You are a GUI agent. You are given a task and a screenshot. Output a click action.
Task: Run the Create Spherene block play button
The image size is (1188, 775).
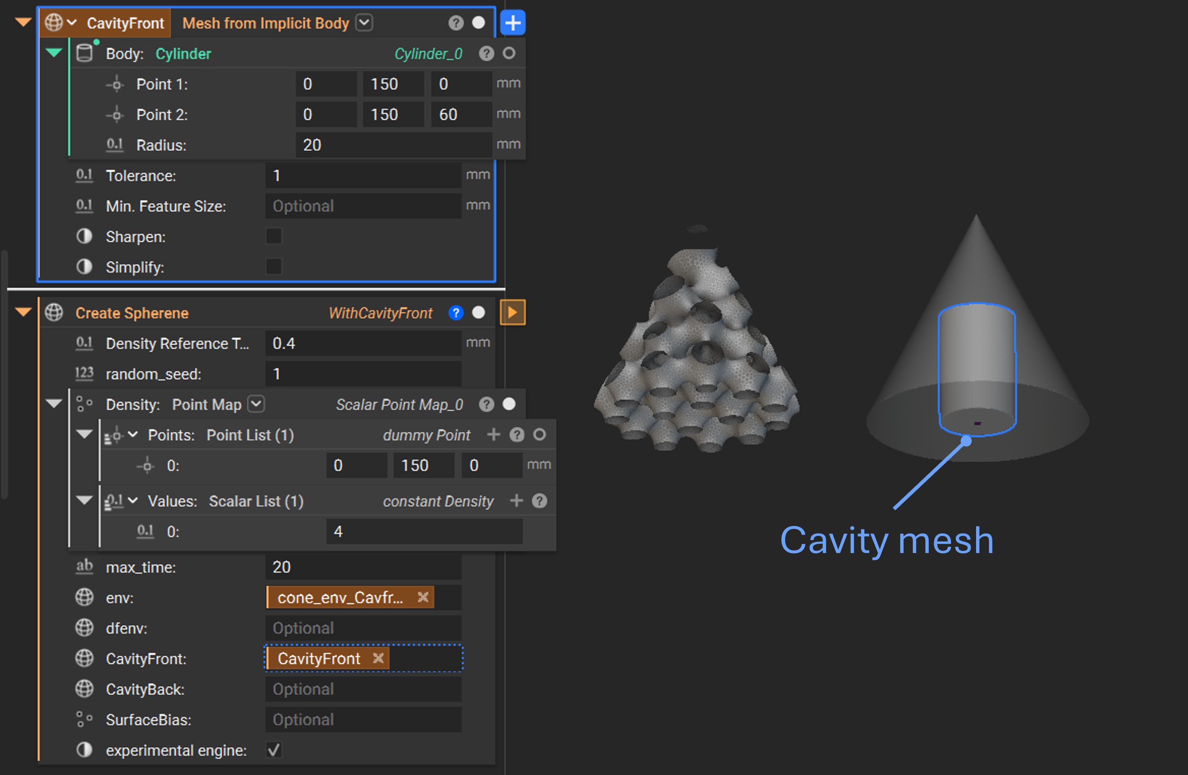point(513,313)
